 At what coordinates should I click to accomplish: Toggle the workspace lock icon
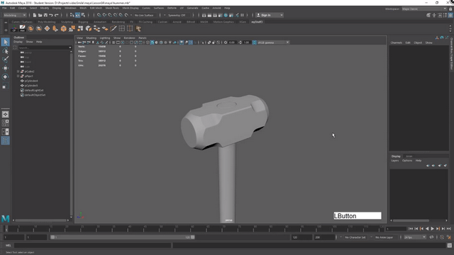[450, 9]
